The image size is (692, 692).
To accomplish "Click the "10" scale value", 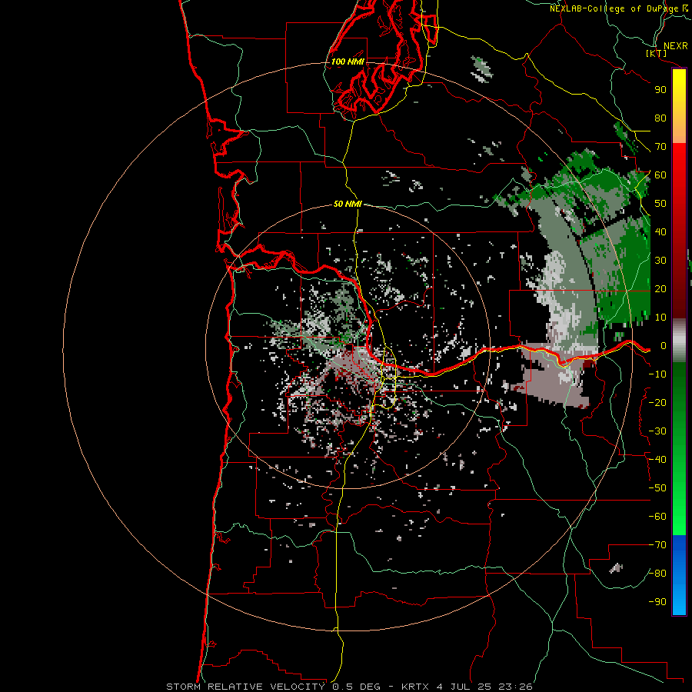I will pyautogui.click(x=660, y=318).
